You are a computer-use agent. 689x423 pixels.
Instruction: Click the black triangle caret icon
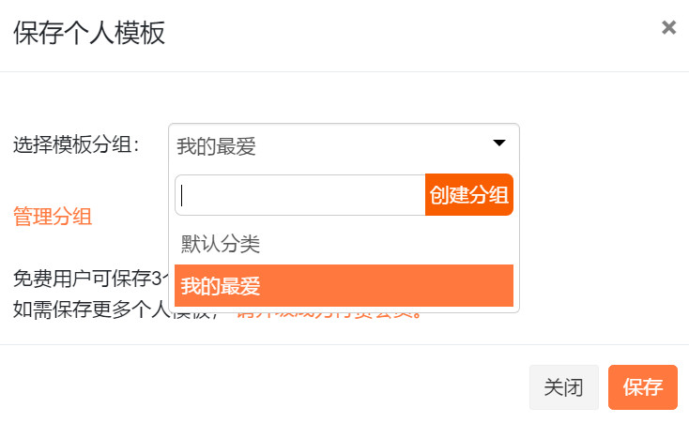499,144
